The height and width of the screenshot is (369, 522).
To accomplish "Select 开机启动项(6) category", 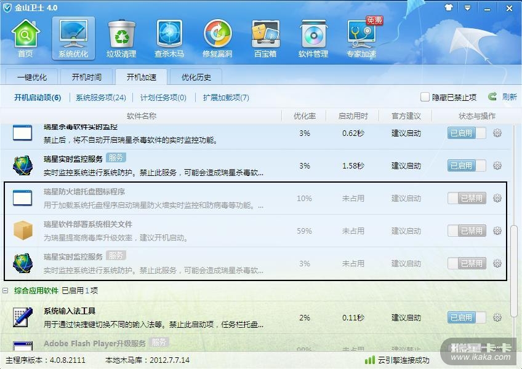I will coord(38,98).
